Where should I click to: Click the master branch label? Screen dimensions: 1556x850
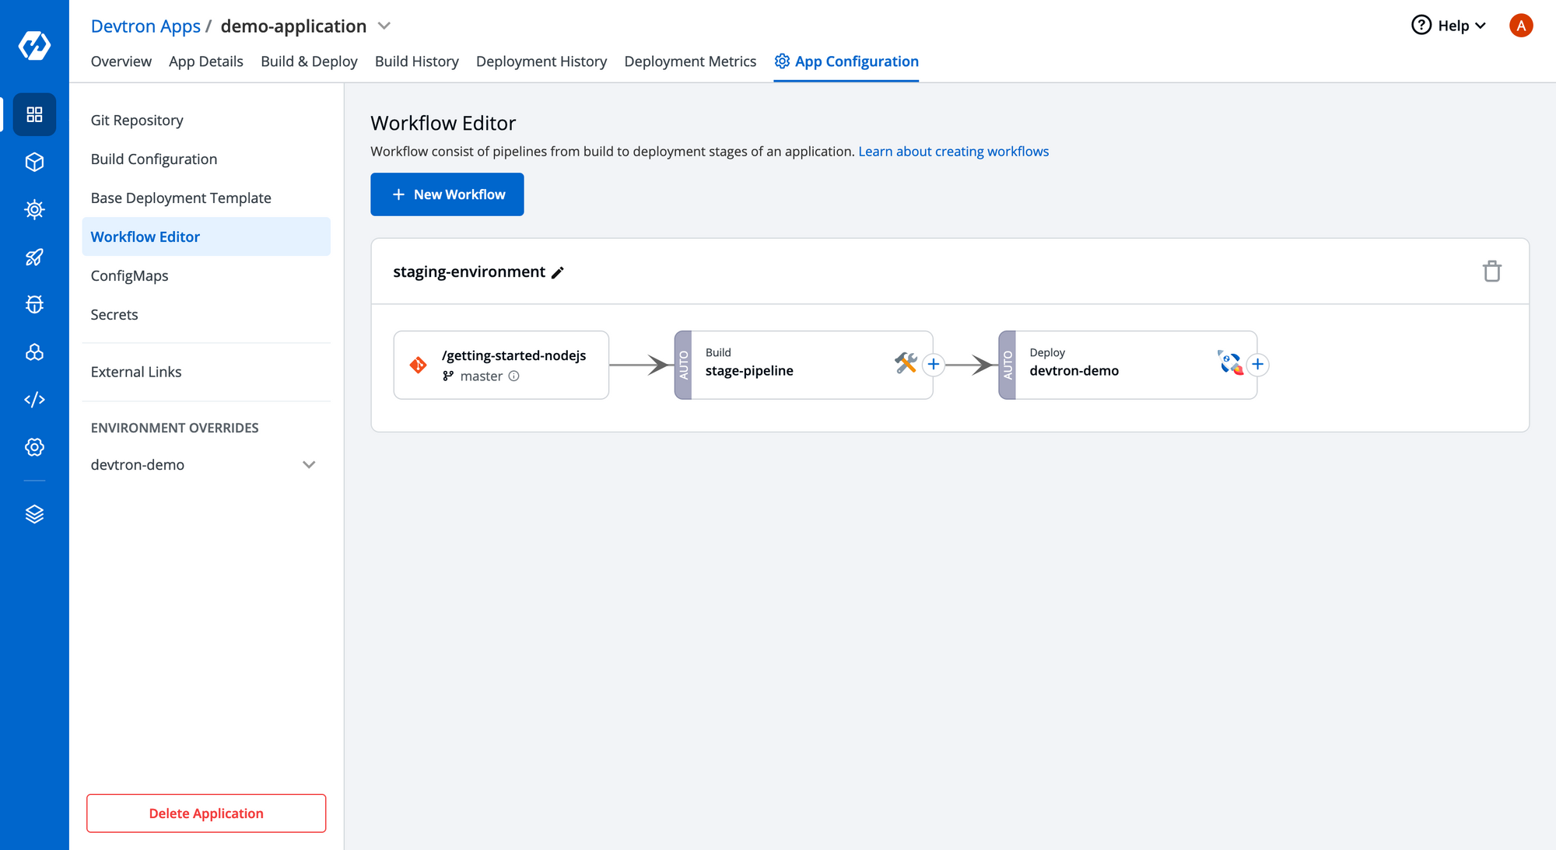tap(481, 376)
